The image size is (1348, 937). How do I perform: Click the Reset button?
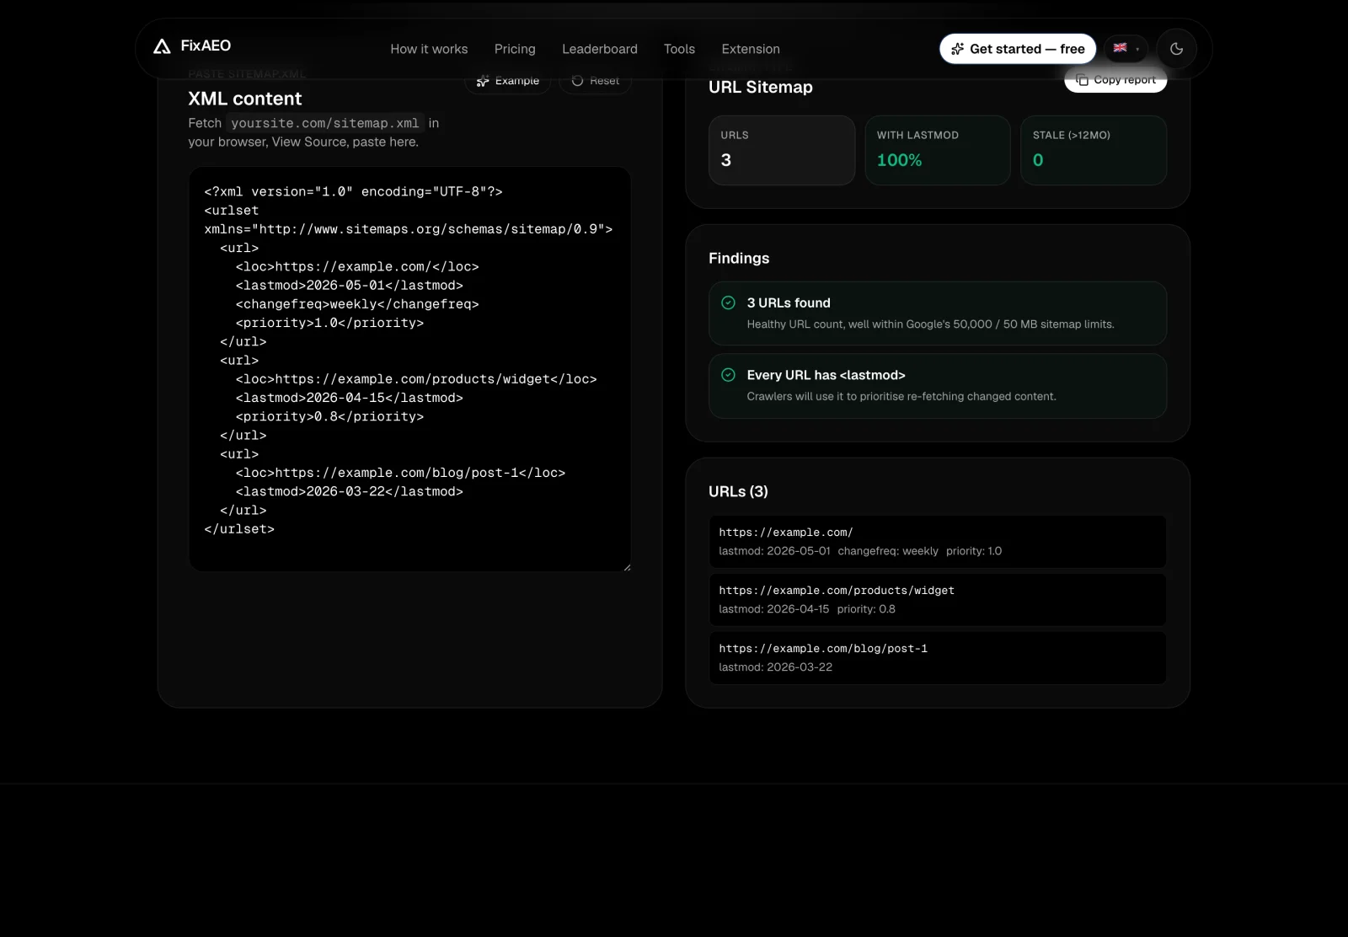595,81
